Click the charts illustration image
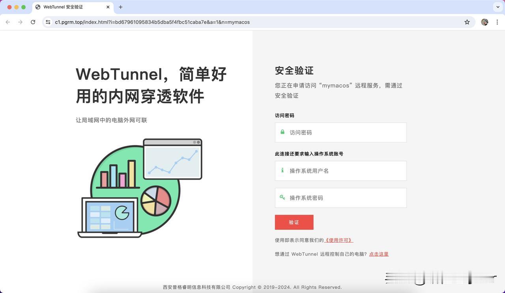This screenshot has width=505, height=293. 140,188
